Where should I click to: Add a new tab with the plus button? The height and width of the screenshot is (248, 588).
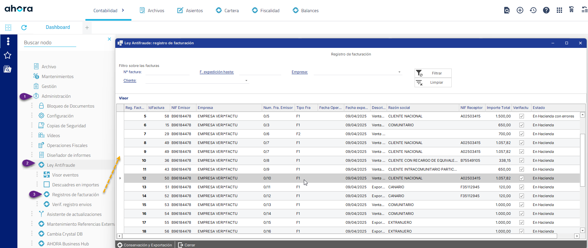click(x=87, y=28)
